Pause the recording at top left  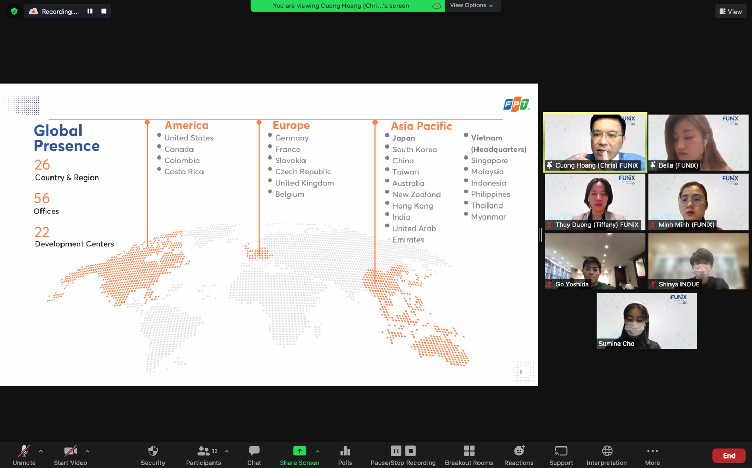(x=90, y=11)
